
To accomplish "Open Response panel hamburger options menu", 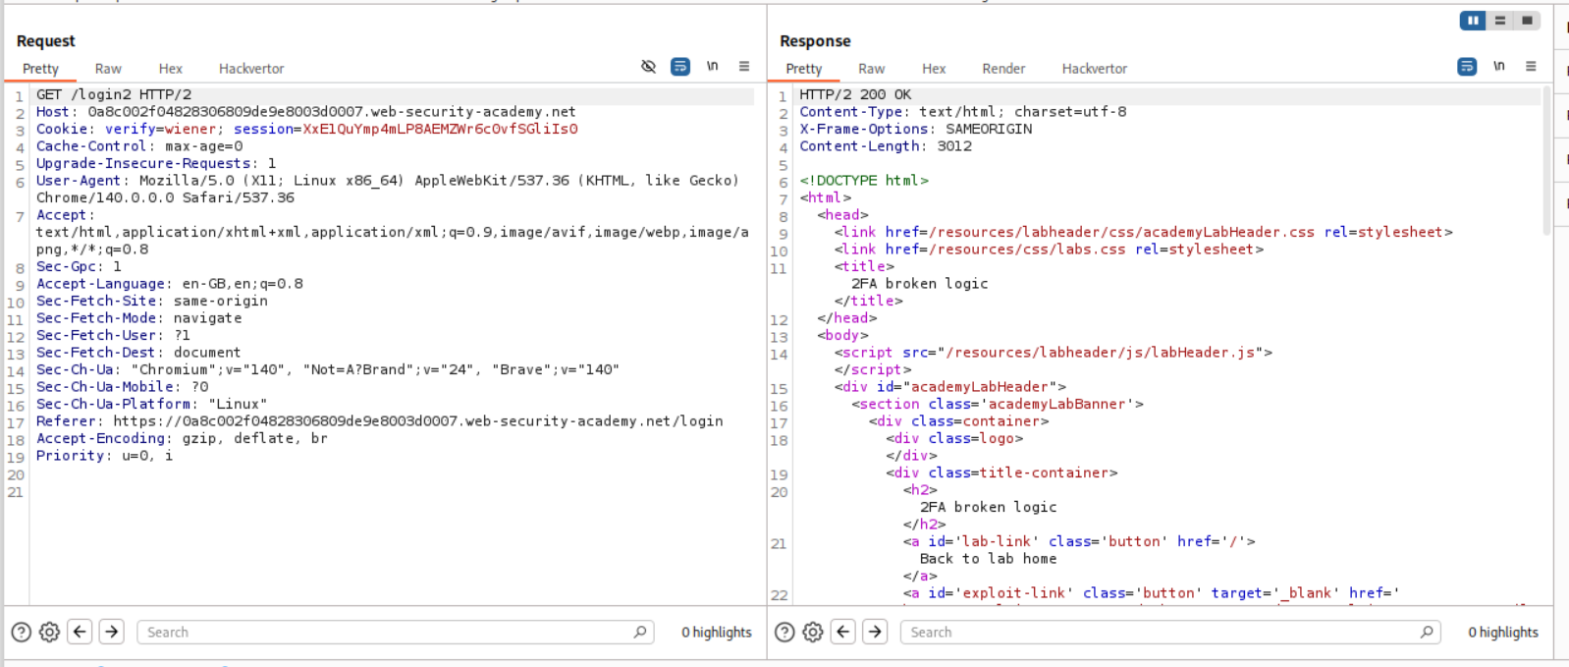I will [x=1531, y=67].
